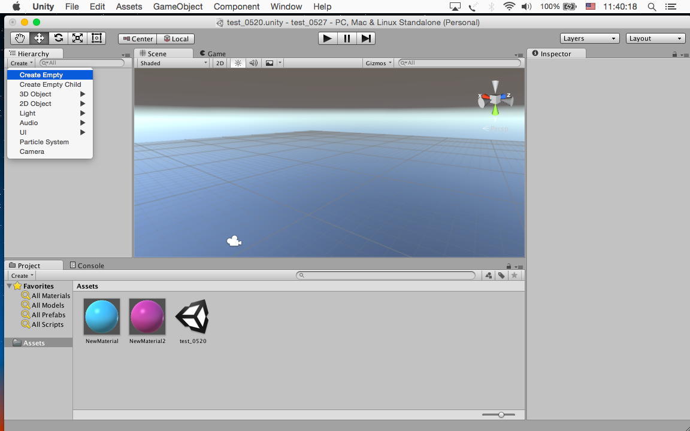Open the Shaded draw mode dropdown
690x431 pixels.
[173, 63]
